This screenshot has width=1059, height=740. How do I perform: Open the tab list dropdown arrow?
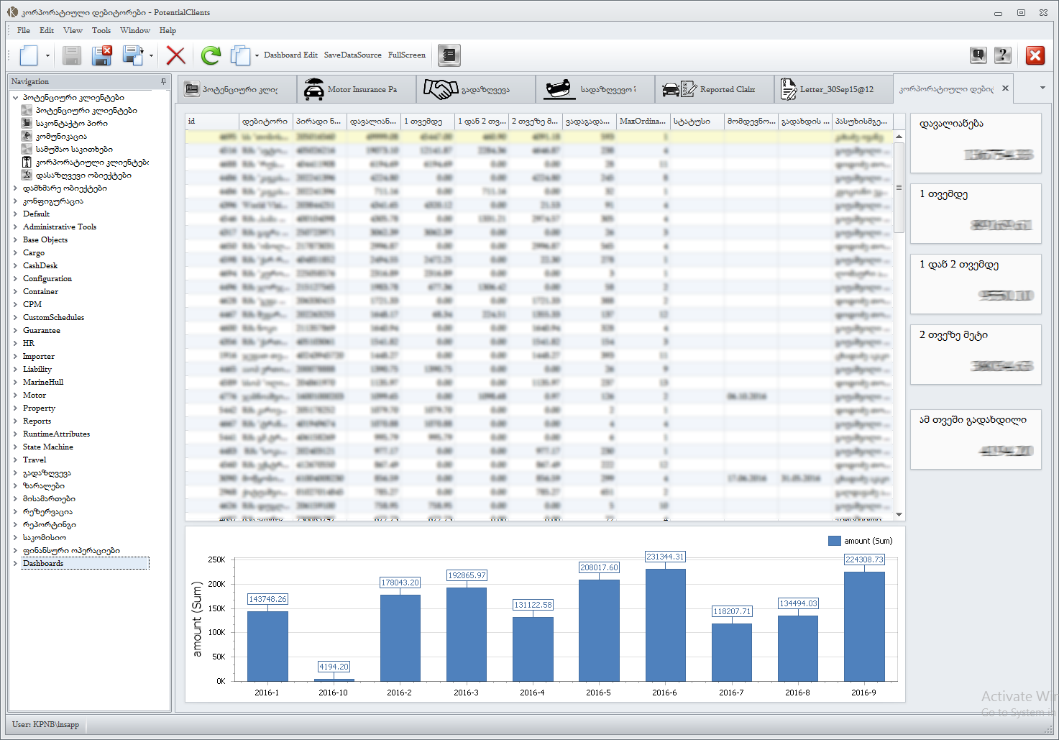(1042, 88)
